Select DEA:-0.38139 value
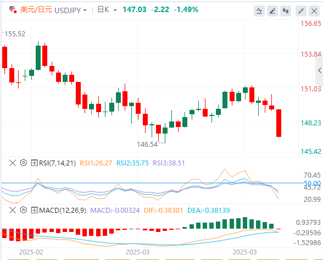This screenshot has width=323, height=260. click(x=209, y=211)
